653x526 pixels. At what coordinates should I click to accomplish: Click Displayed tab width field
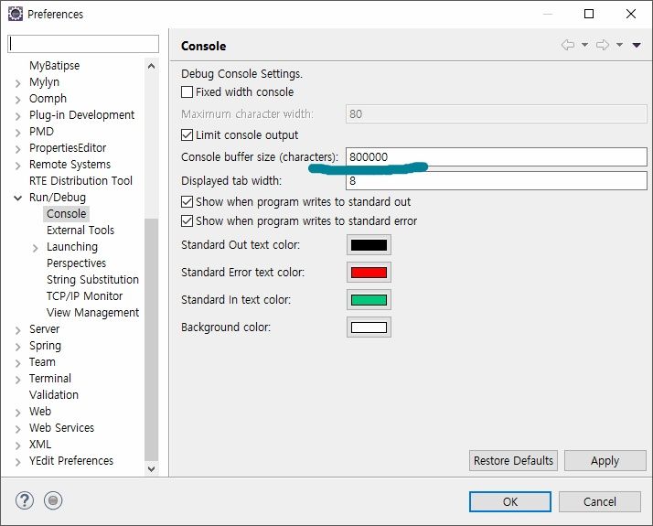click(496, 181)
